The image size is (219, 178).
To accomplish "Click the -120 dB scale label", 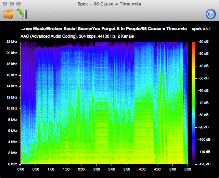I will pos(204,164).
